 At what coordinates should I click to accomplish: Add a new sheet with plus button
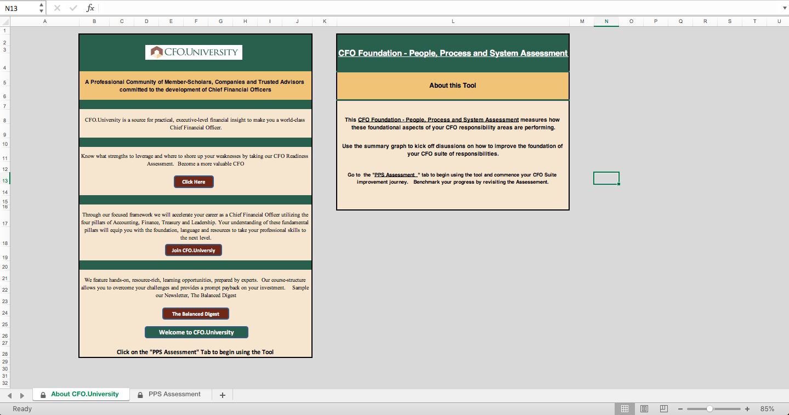[x=222, y=395]
